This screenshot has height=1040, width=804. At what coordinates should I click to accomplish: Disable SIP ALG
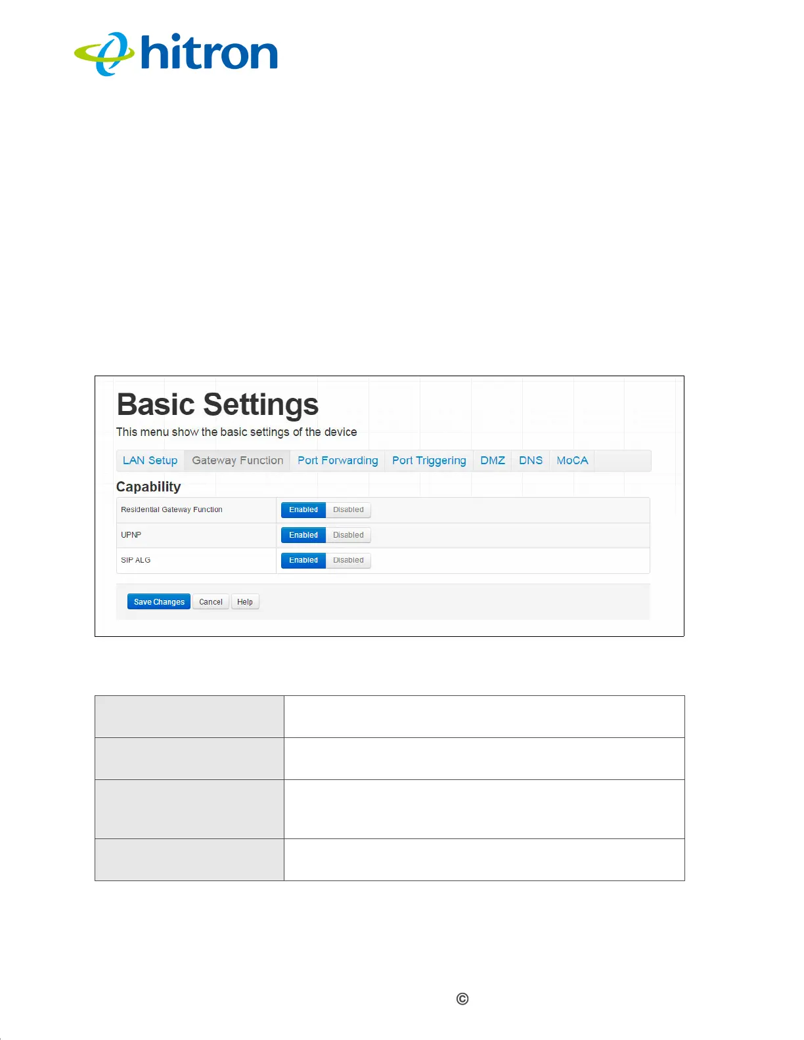pyautogui.click(x=348, y=561)
